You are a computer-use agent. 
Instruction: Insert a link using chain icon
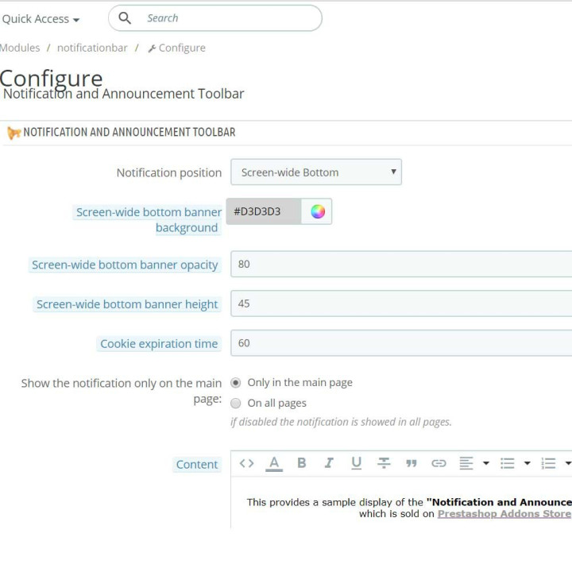pyautogui.click(x=439, y=463)
